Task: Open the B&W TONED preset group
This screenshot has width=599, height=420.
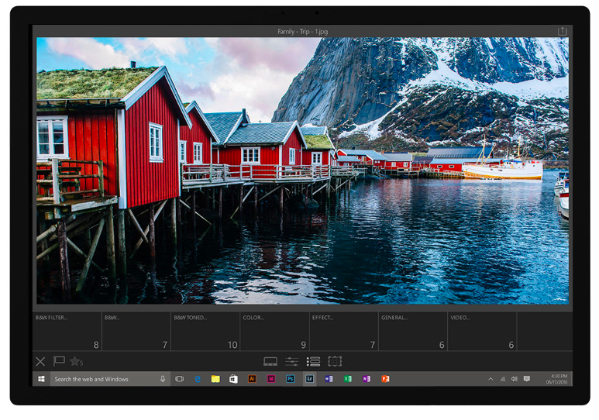Action: pos(205,332)
